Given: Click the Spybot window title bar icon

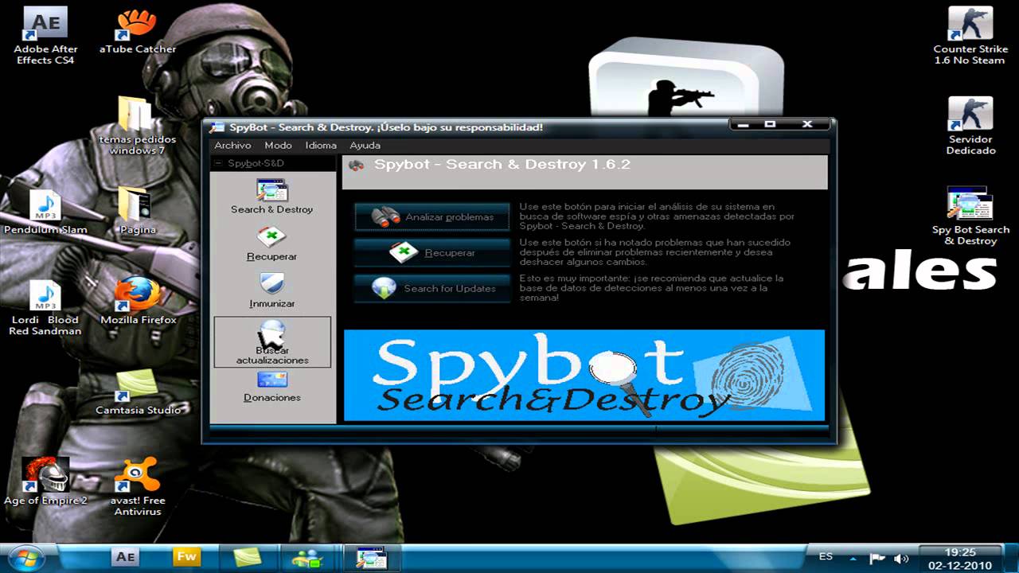Looking at the screenshot, I should [217, 127].
